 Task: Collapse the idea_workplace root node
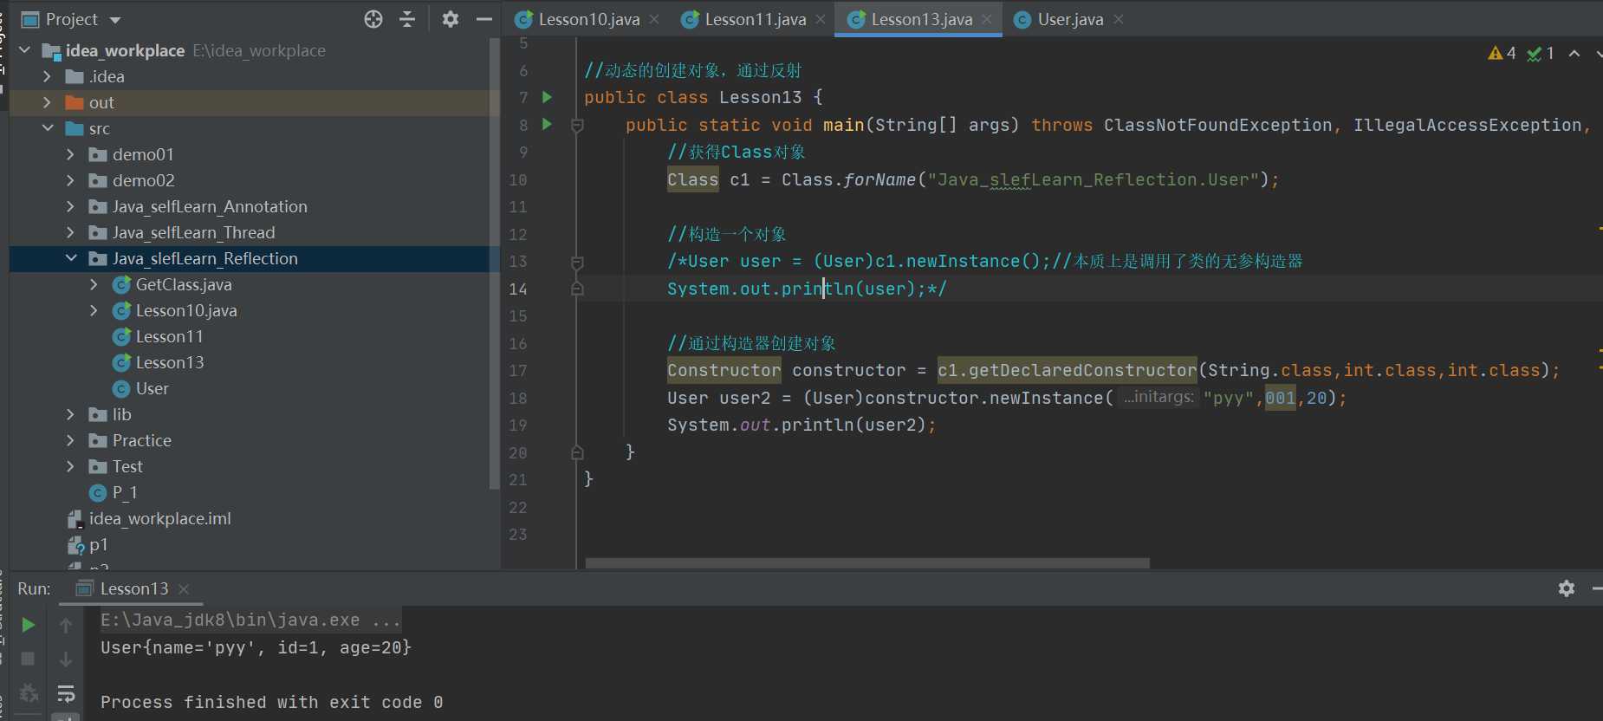click(24, 50)
